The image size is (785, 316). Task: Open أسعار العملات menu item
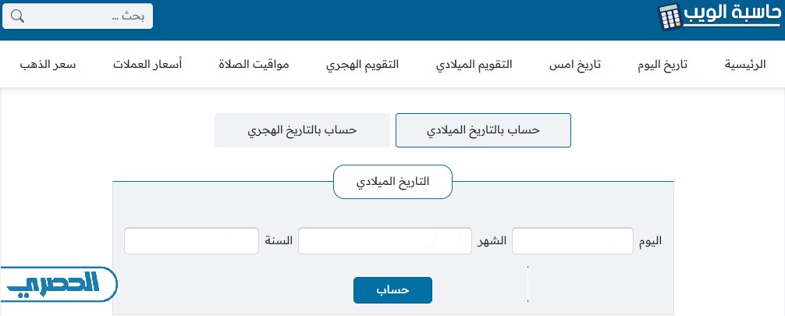click(147, 65)
